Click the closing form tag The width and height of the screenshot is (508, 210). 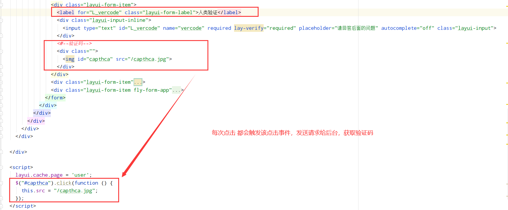pyautogui.click(x=55, y=98)
